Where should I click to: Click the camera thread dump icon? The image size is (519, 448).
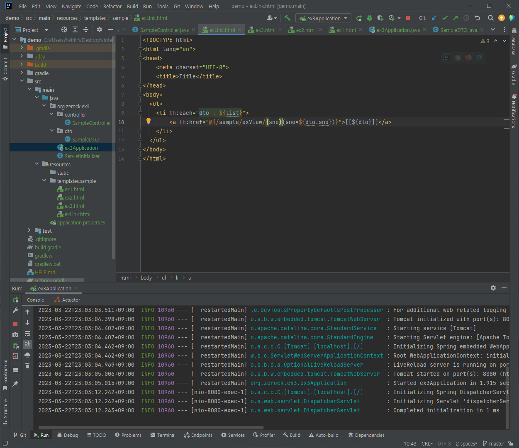tap(15, 334)
